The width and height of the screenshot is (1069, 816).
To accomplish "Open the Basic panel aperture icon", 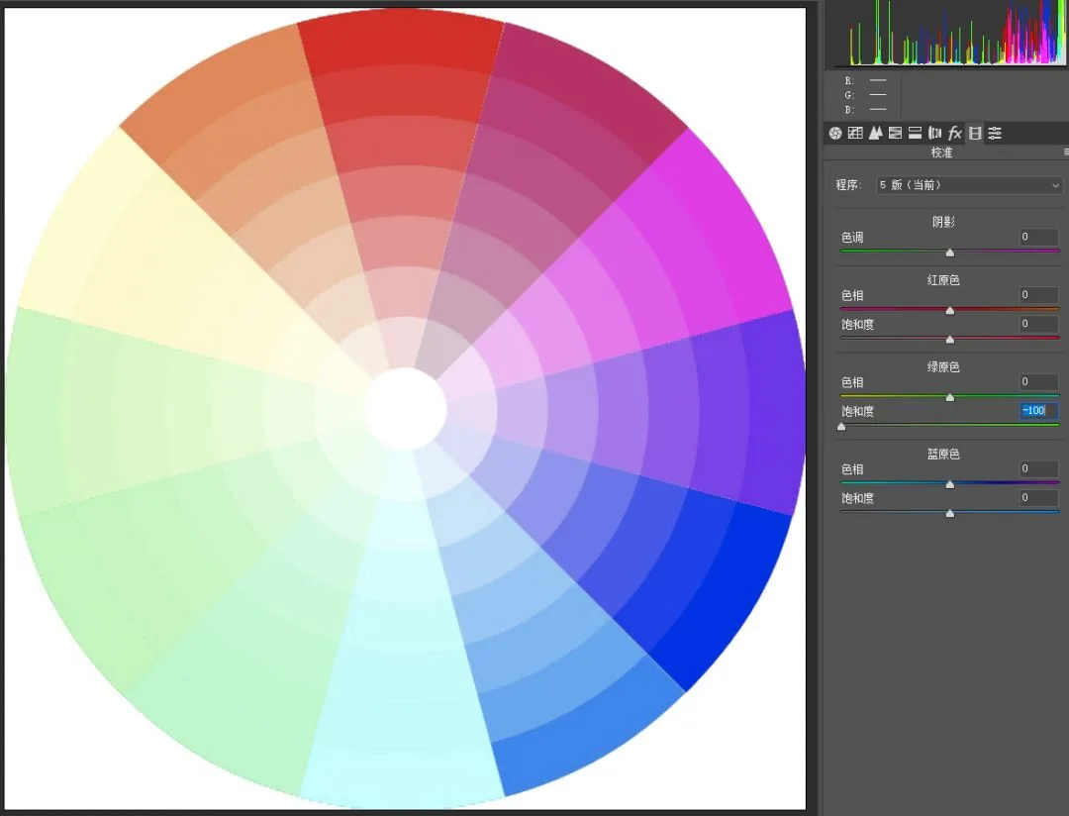I will pos(835,133).
